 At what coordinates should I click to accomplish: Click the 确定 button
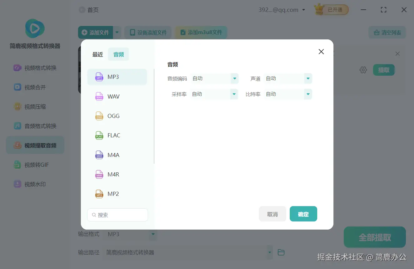tap(303, 214)
